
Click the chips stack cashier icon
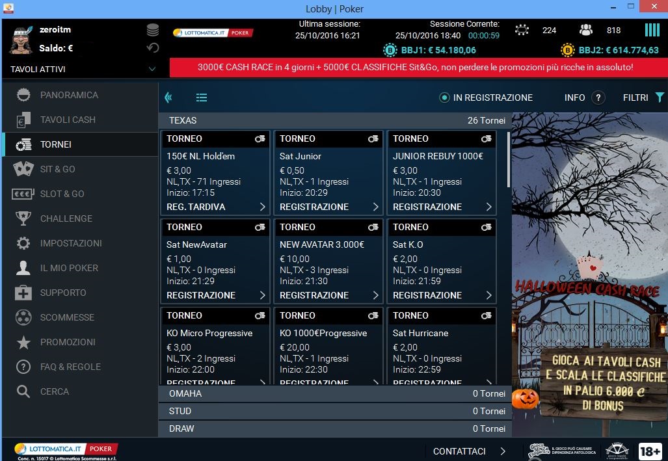point(153,30)
